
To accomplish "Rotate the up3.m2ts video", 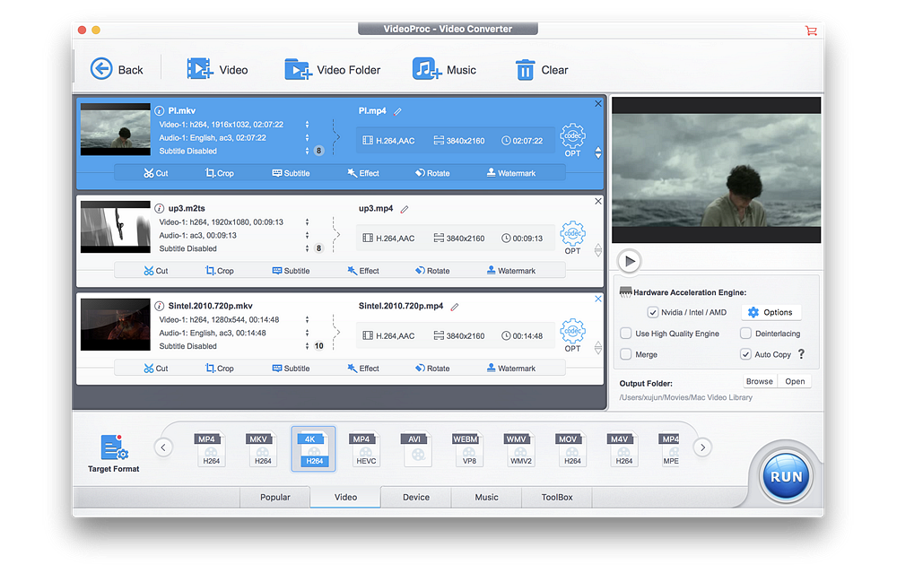I will (432, 271).
